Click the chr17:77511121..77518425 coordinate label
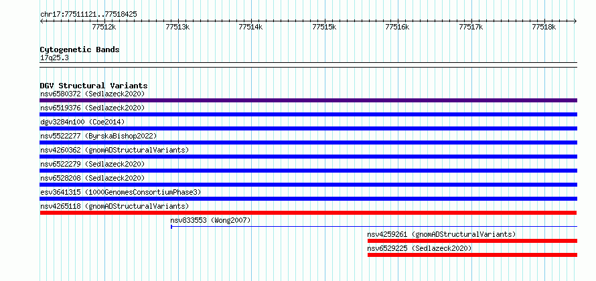This screenshot has height=281, width=596. pyautogui.click(x=88, y=15)
